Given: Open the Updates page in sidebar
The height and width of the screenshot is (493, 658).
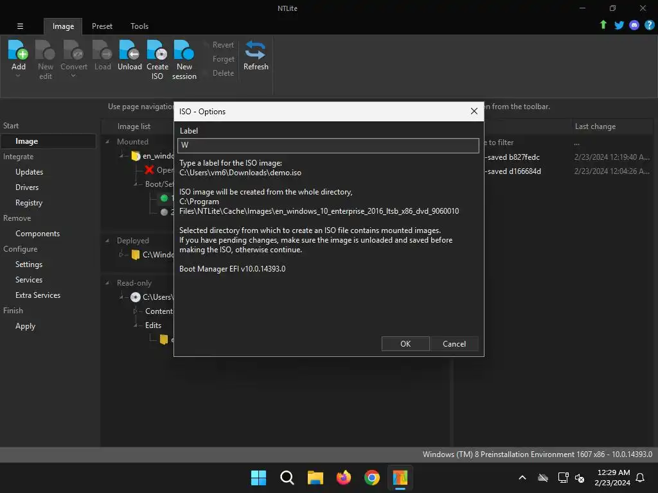Looking at the screenshot, I should pyautogui.click(x=30, y=172).
